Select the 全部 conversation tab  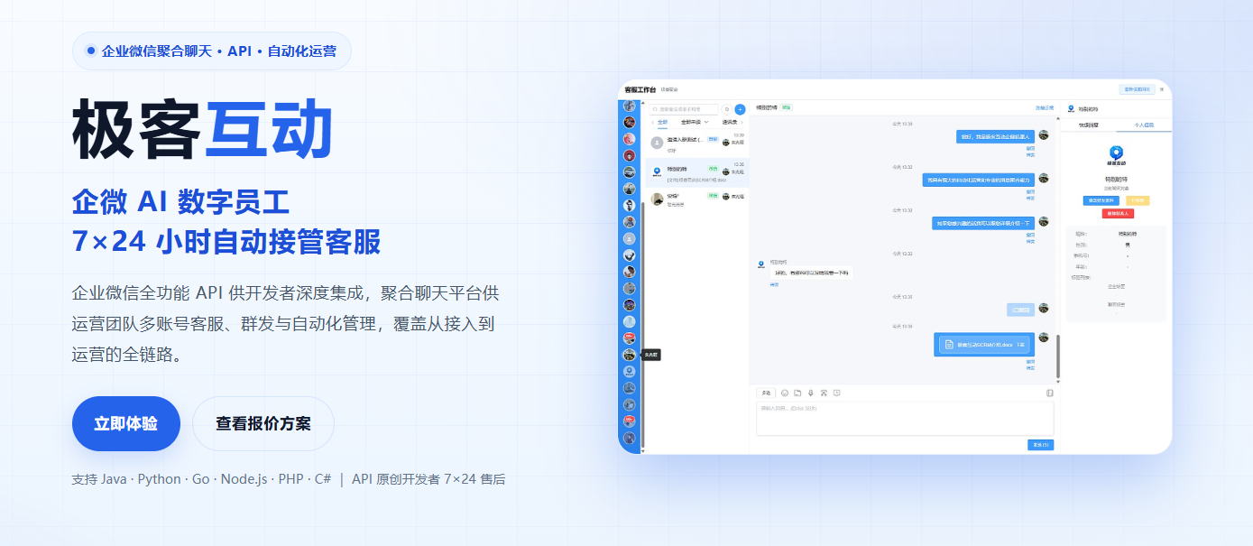pos(663,122)
